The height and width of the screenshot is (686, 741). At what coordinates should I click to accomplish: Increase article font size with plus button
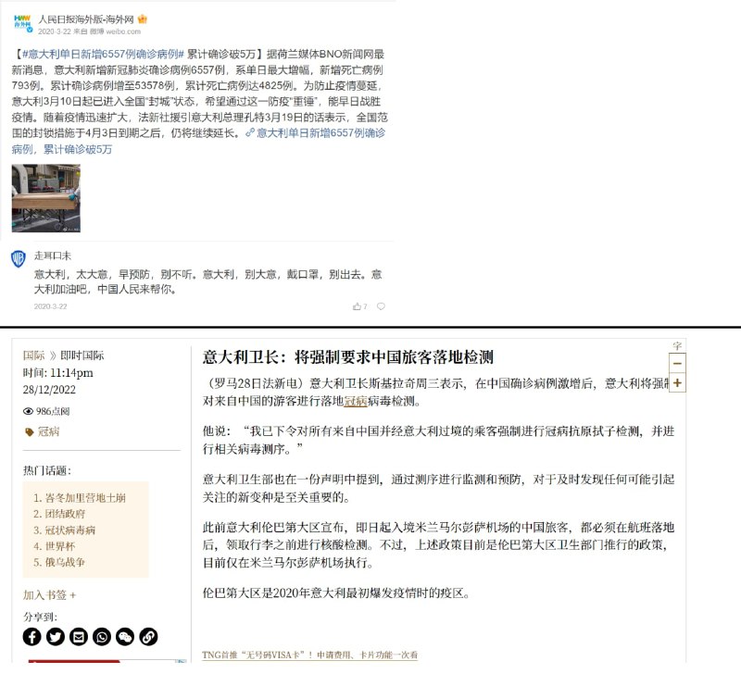(677, 382)
